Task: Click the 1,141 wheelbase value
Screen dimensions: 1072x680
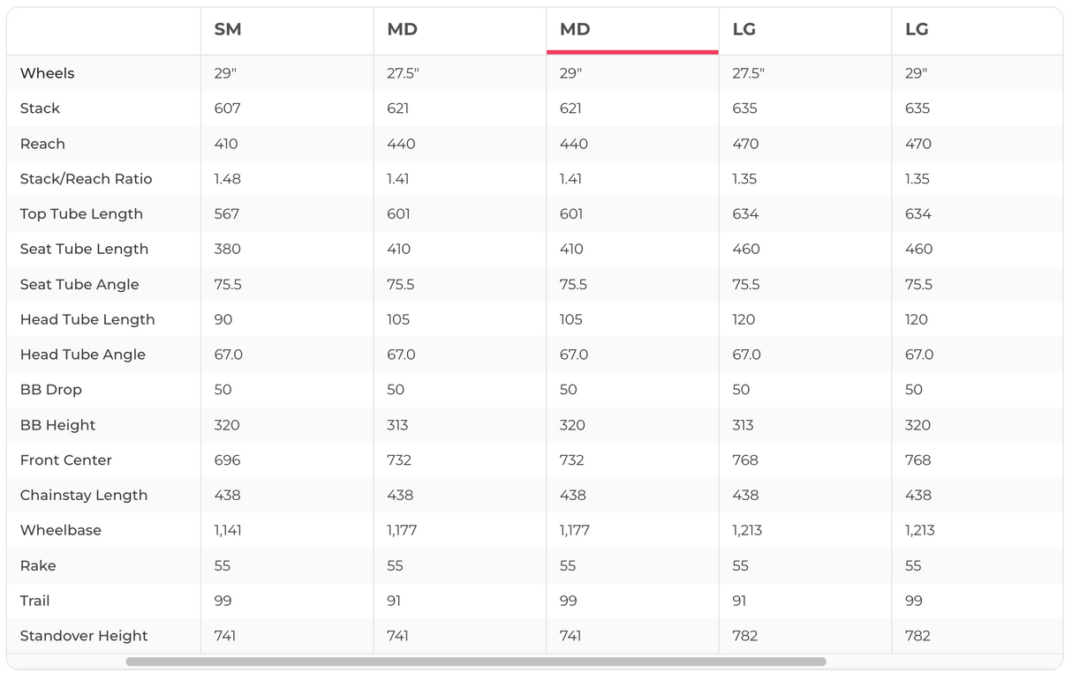Action: [x=228, y=531]
